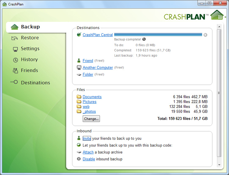Click the '159 623 files (51,7 GB)' completed value
The image size is (229, 175).
[x=153, y=50]
